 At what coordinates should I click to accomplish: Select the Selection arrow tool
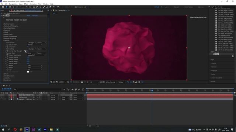7,7
